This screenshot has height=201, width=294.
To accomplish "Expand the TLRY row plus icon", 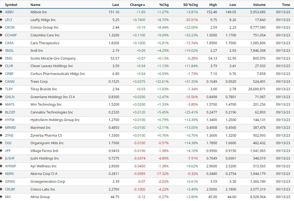I will coord(1,89).
